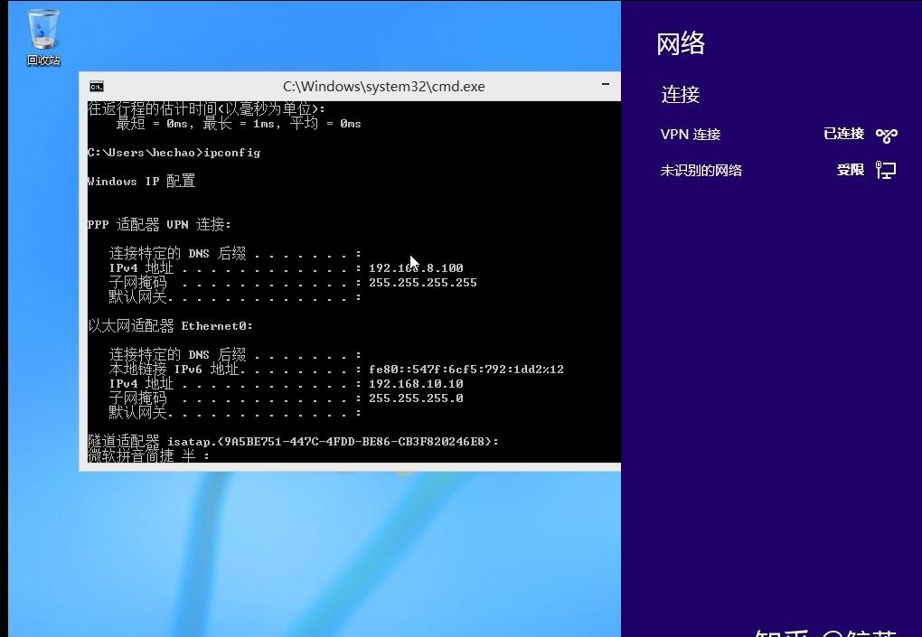Select the 未识别的网络 network entry
This screenshot has width=922, height=637.
(778, 171)
